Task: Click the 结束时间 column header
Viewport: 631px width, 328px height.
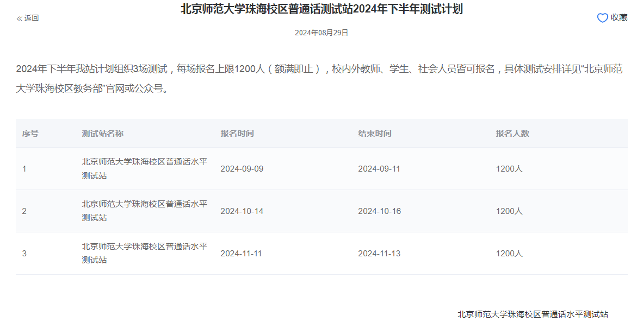Action: 375,134
